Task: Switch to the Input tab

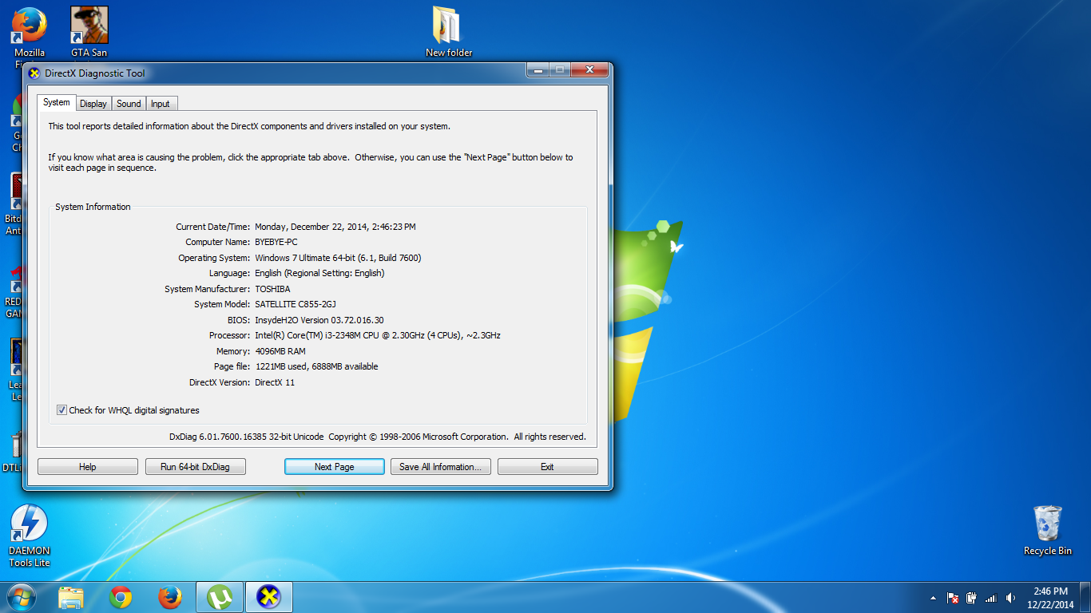Action: [161, 104]
